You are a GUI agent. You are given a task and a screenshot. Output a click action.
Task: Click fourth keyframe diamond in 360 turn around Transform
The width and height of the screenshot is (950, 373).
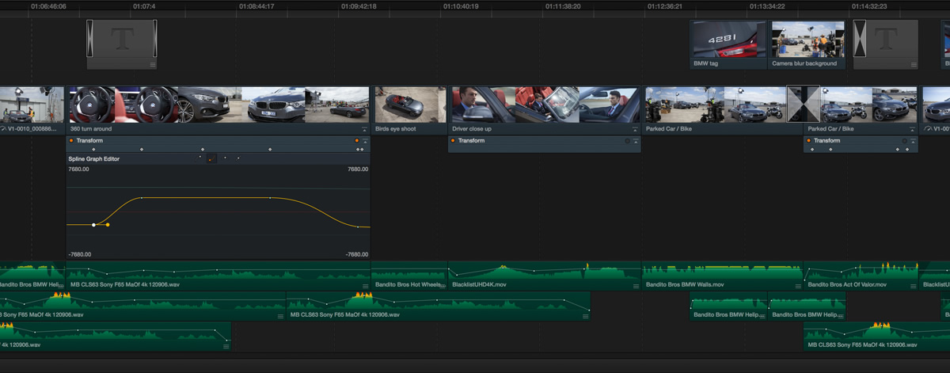tap(270, 150)
